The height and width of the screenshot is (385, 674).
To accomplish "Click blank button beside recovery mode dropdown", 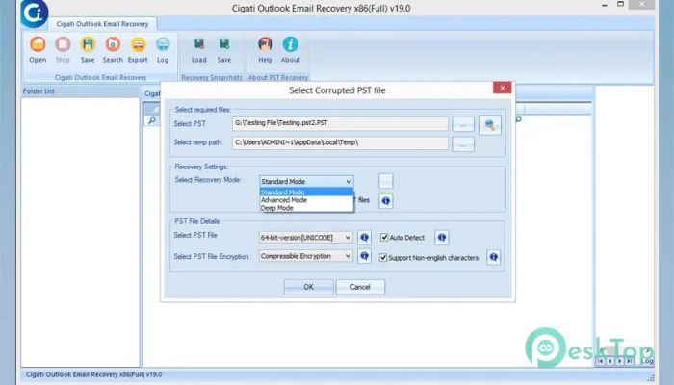I will click(x=385, y=181).
